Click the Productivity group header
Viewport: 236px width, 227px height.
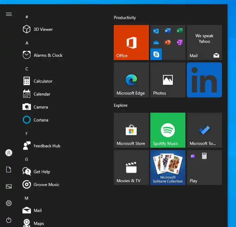(x=125, y=18)
